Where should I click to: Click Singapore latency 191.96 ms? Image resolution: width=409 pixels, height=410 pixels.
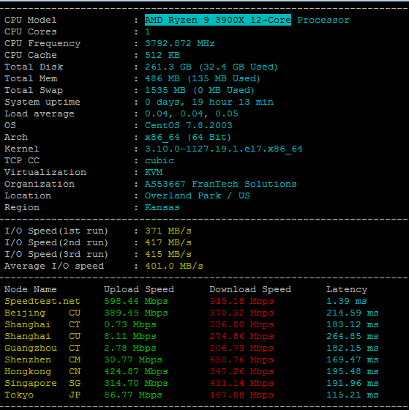tap(353, 383)
